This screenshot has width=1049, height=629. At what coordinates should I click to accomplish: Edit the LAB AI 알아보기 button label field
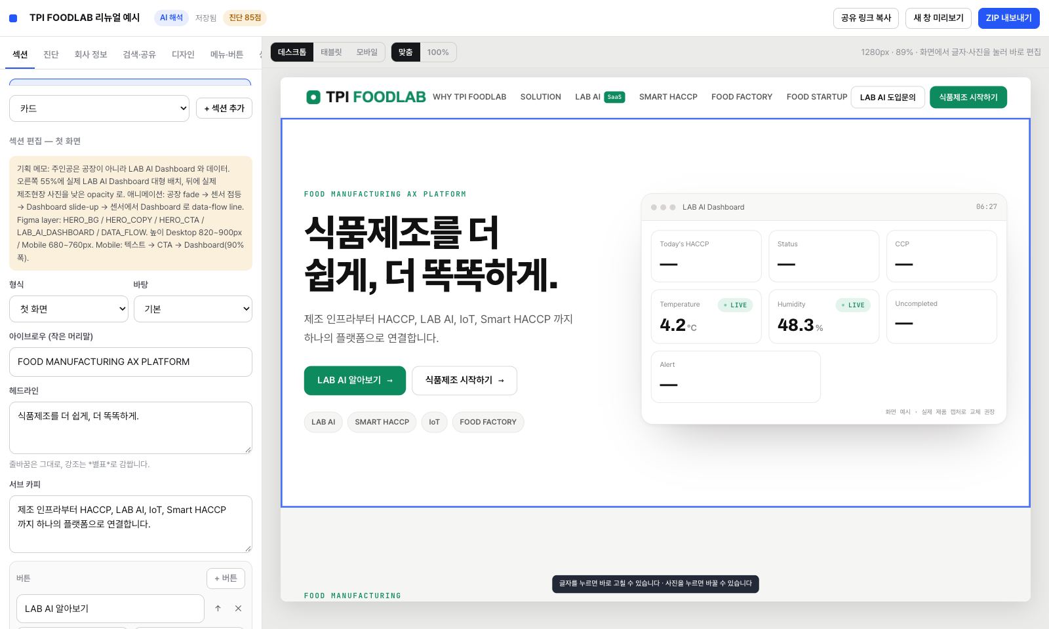[110, 609]
